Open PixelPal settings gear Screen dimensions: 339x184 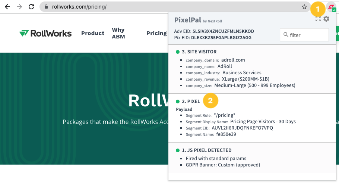pyautogui.click(x=326, y=19)
